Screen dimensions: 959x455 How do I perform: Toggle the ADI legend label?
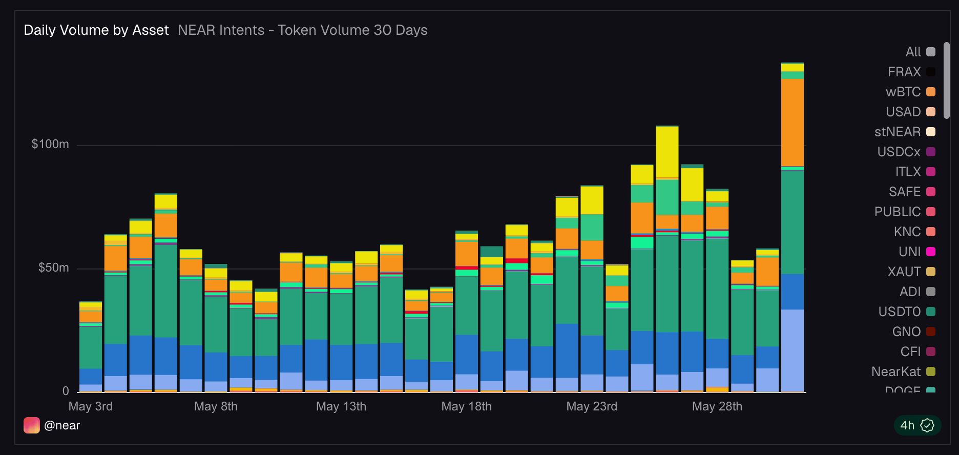click(910, 292)
